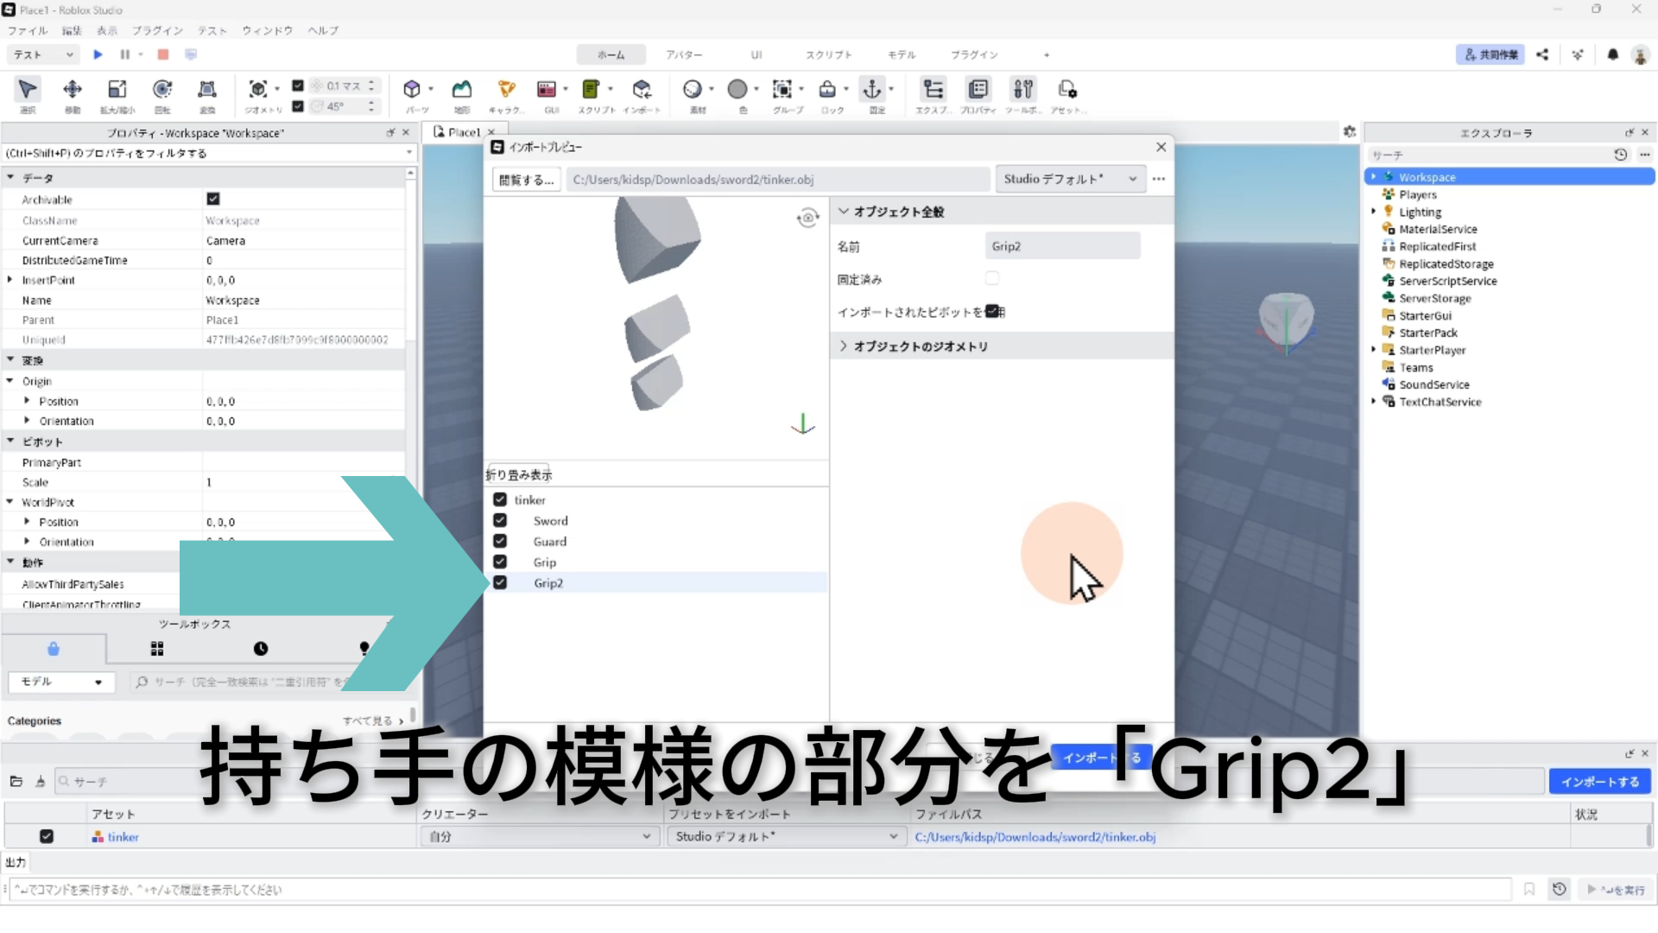Reset camera view in import preview
The width and height of the screenshot is (1658, 933).
tap(807, 218)
